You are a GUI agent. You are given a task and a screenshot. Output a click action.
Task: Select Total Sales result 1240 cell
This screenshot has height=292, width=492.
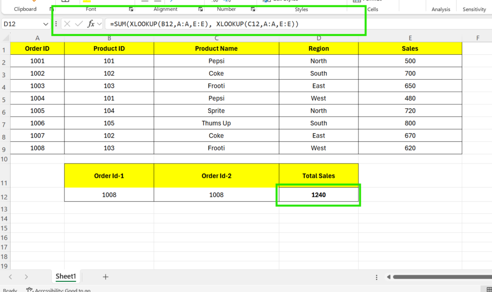point(319,195)
